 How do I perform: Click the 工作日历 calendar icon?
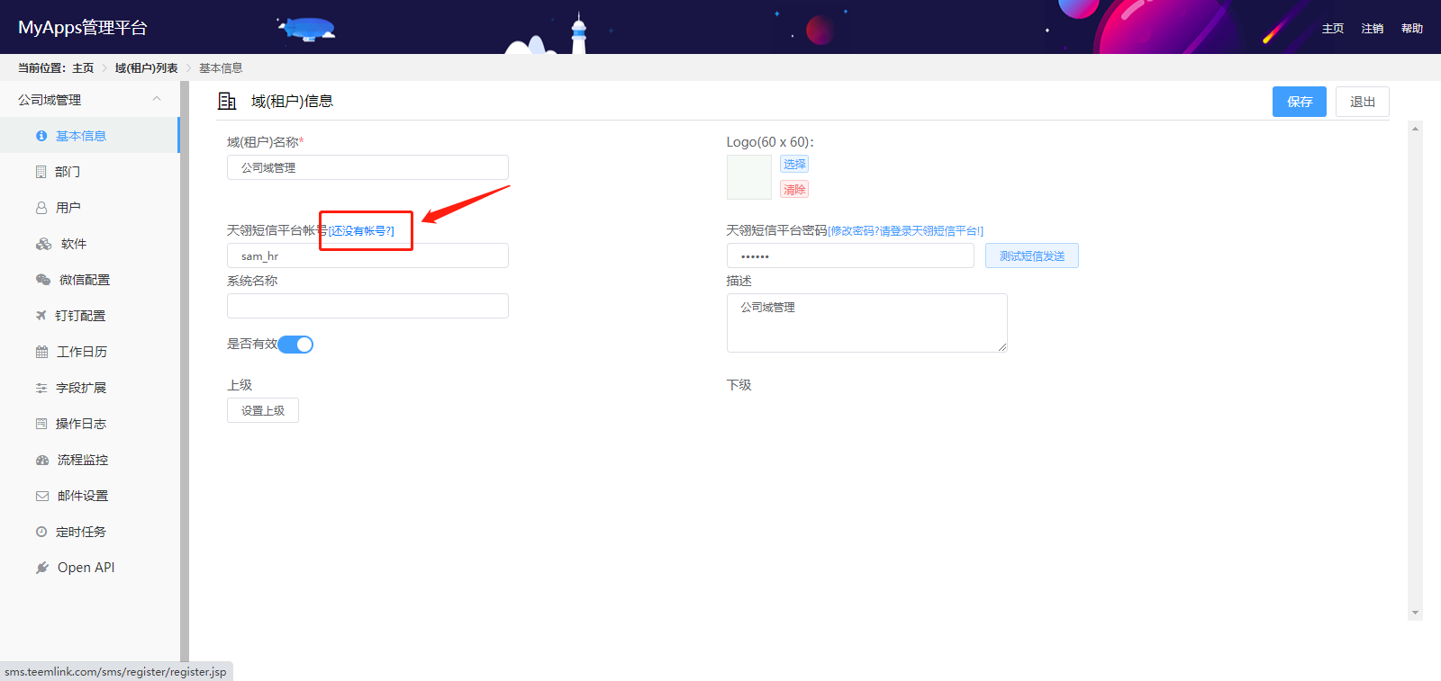(x=41, y=352)
